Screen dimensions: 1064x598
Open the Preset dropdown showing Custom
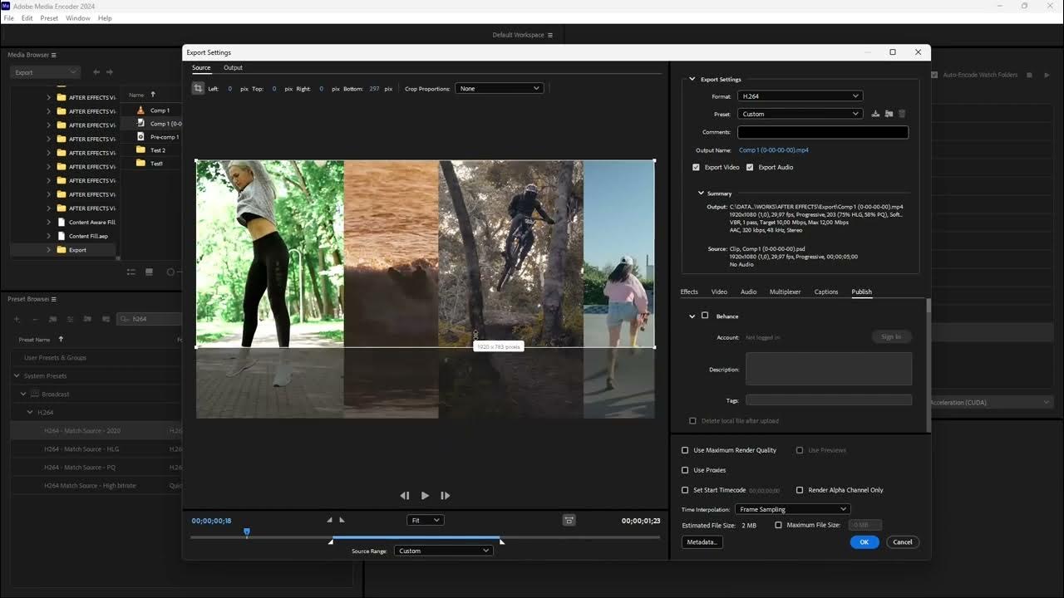coord(800,114)
